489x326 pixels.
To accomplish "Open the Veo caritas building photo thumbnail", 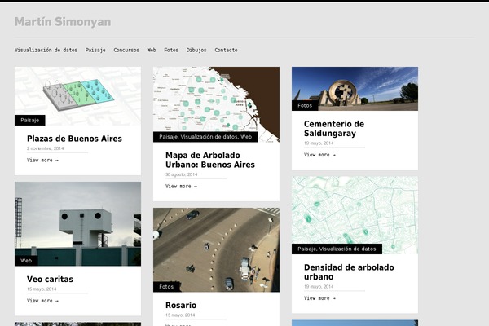I will pyautogui.click(x=77, y=223).
